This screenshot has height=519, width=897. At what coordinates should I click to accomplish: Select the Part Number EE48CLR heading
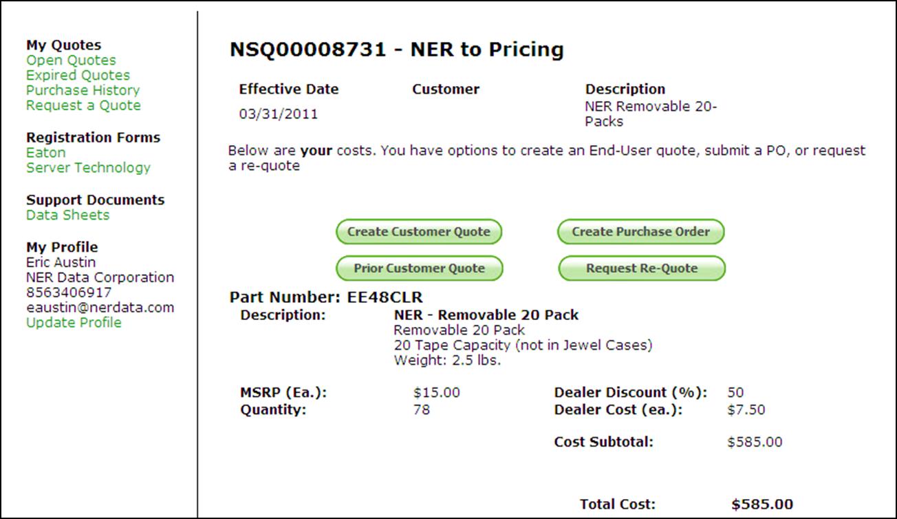[x=326, y=298]
